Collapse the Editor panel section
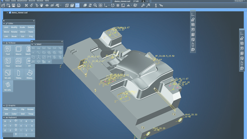Image resolution: width=247 pixels, height=139 pixels. (4, 23)
